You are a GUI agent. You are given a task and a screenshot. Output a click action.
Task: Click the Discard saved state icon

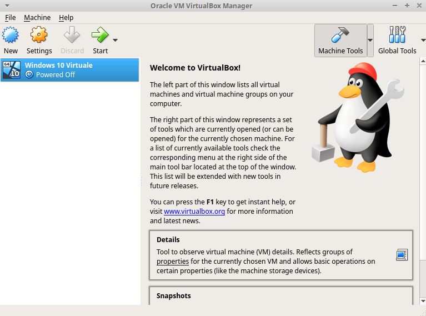pyautogui.click(x=72, y=36)
